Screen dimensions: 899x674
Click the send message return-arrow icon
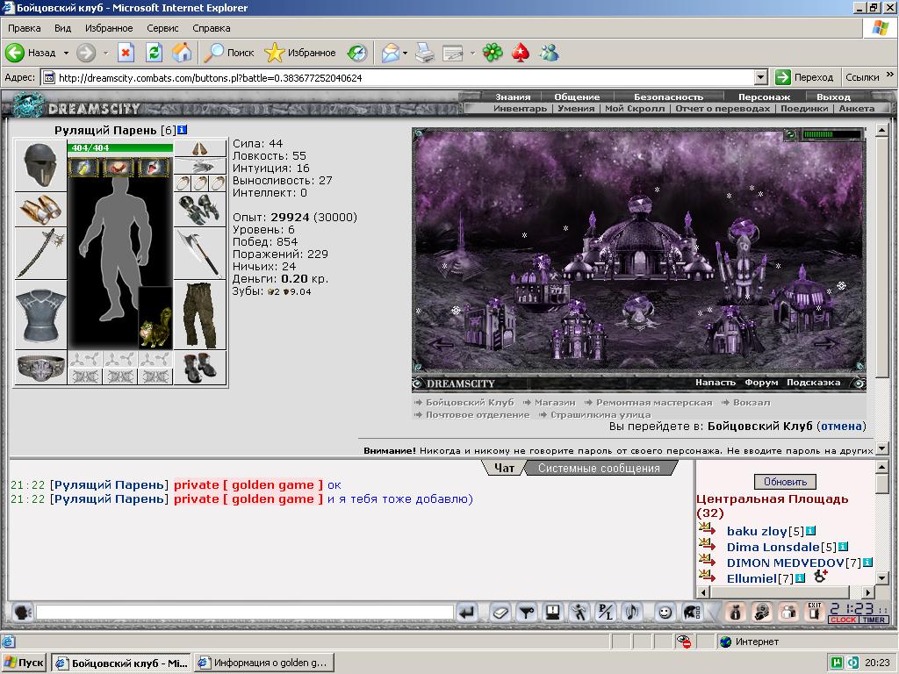pos(467,613)
